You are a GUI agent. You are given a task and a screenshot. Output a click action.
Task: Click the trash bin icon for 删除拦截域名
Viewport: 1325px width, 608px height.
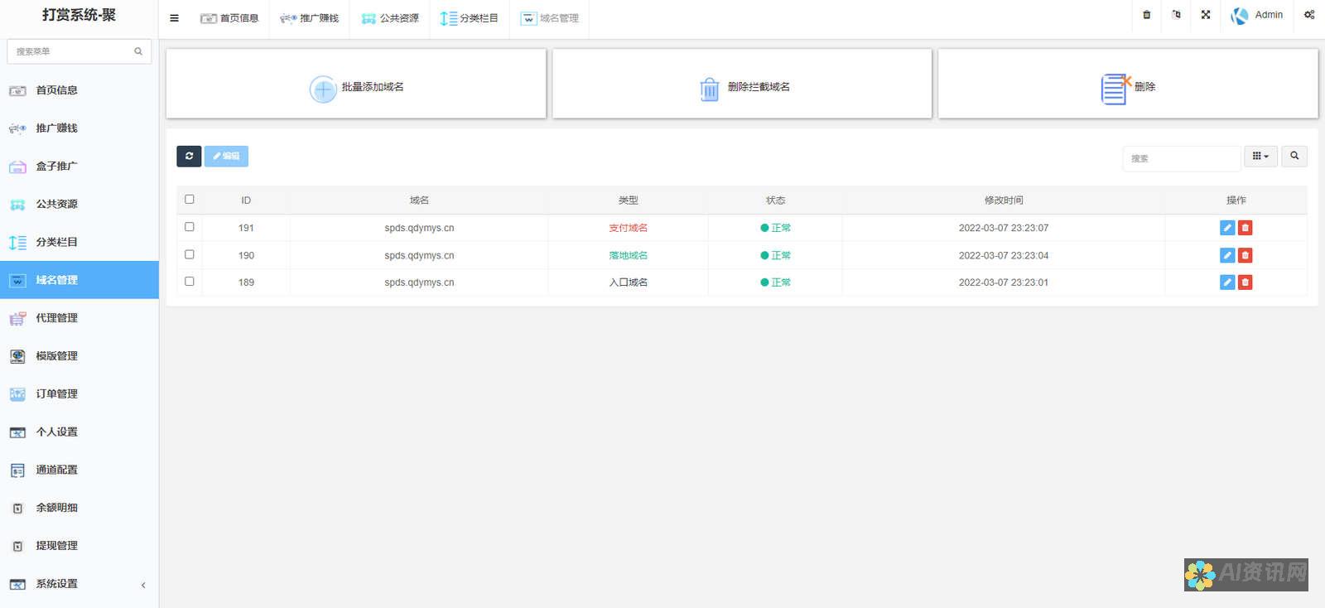[710, 89]
